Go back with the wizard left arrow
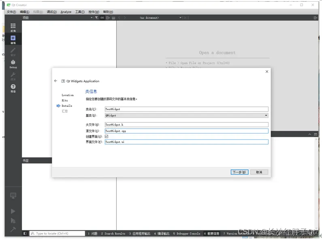Image resolution: width=322 pixels, height=240 pixels. [x=55, y=81]
